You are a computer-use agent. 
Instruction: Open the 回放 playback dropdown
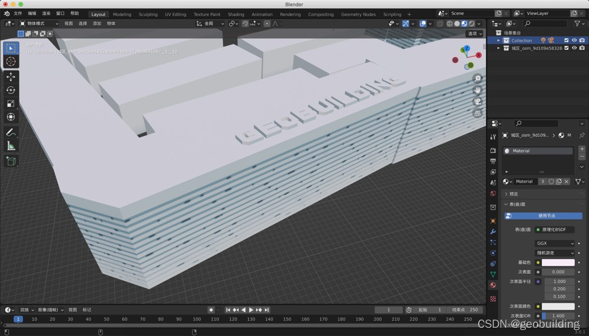pyautogui.click(x=27, y=310)
